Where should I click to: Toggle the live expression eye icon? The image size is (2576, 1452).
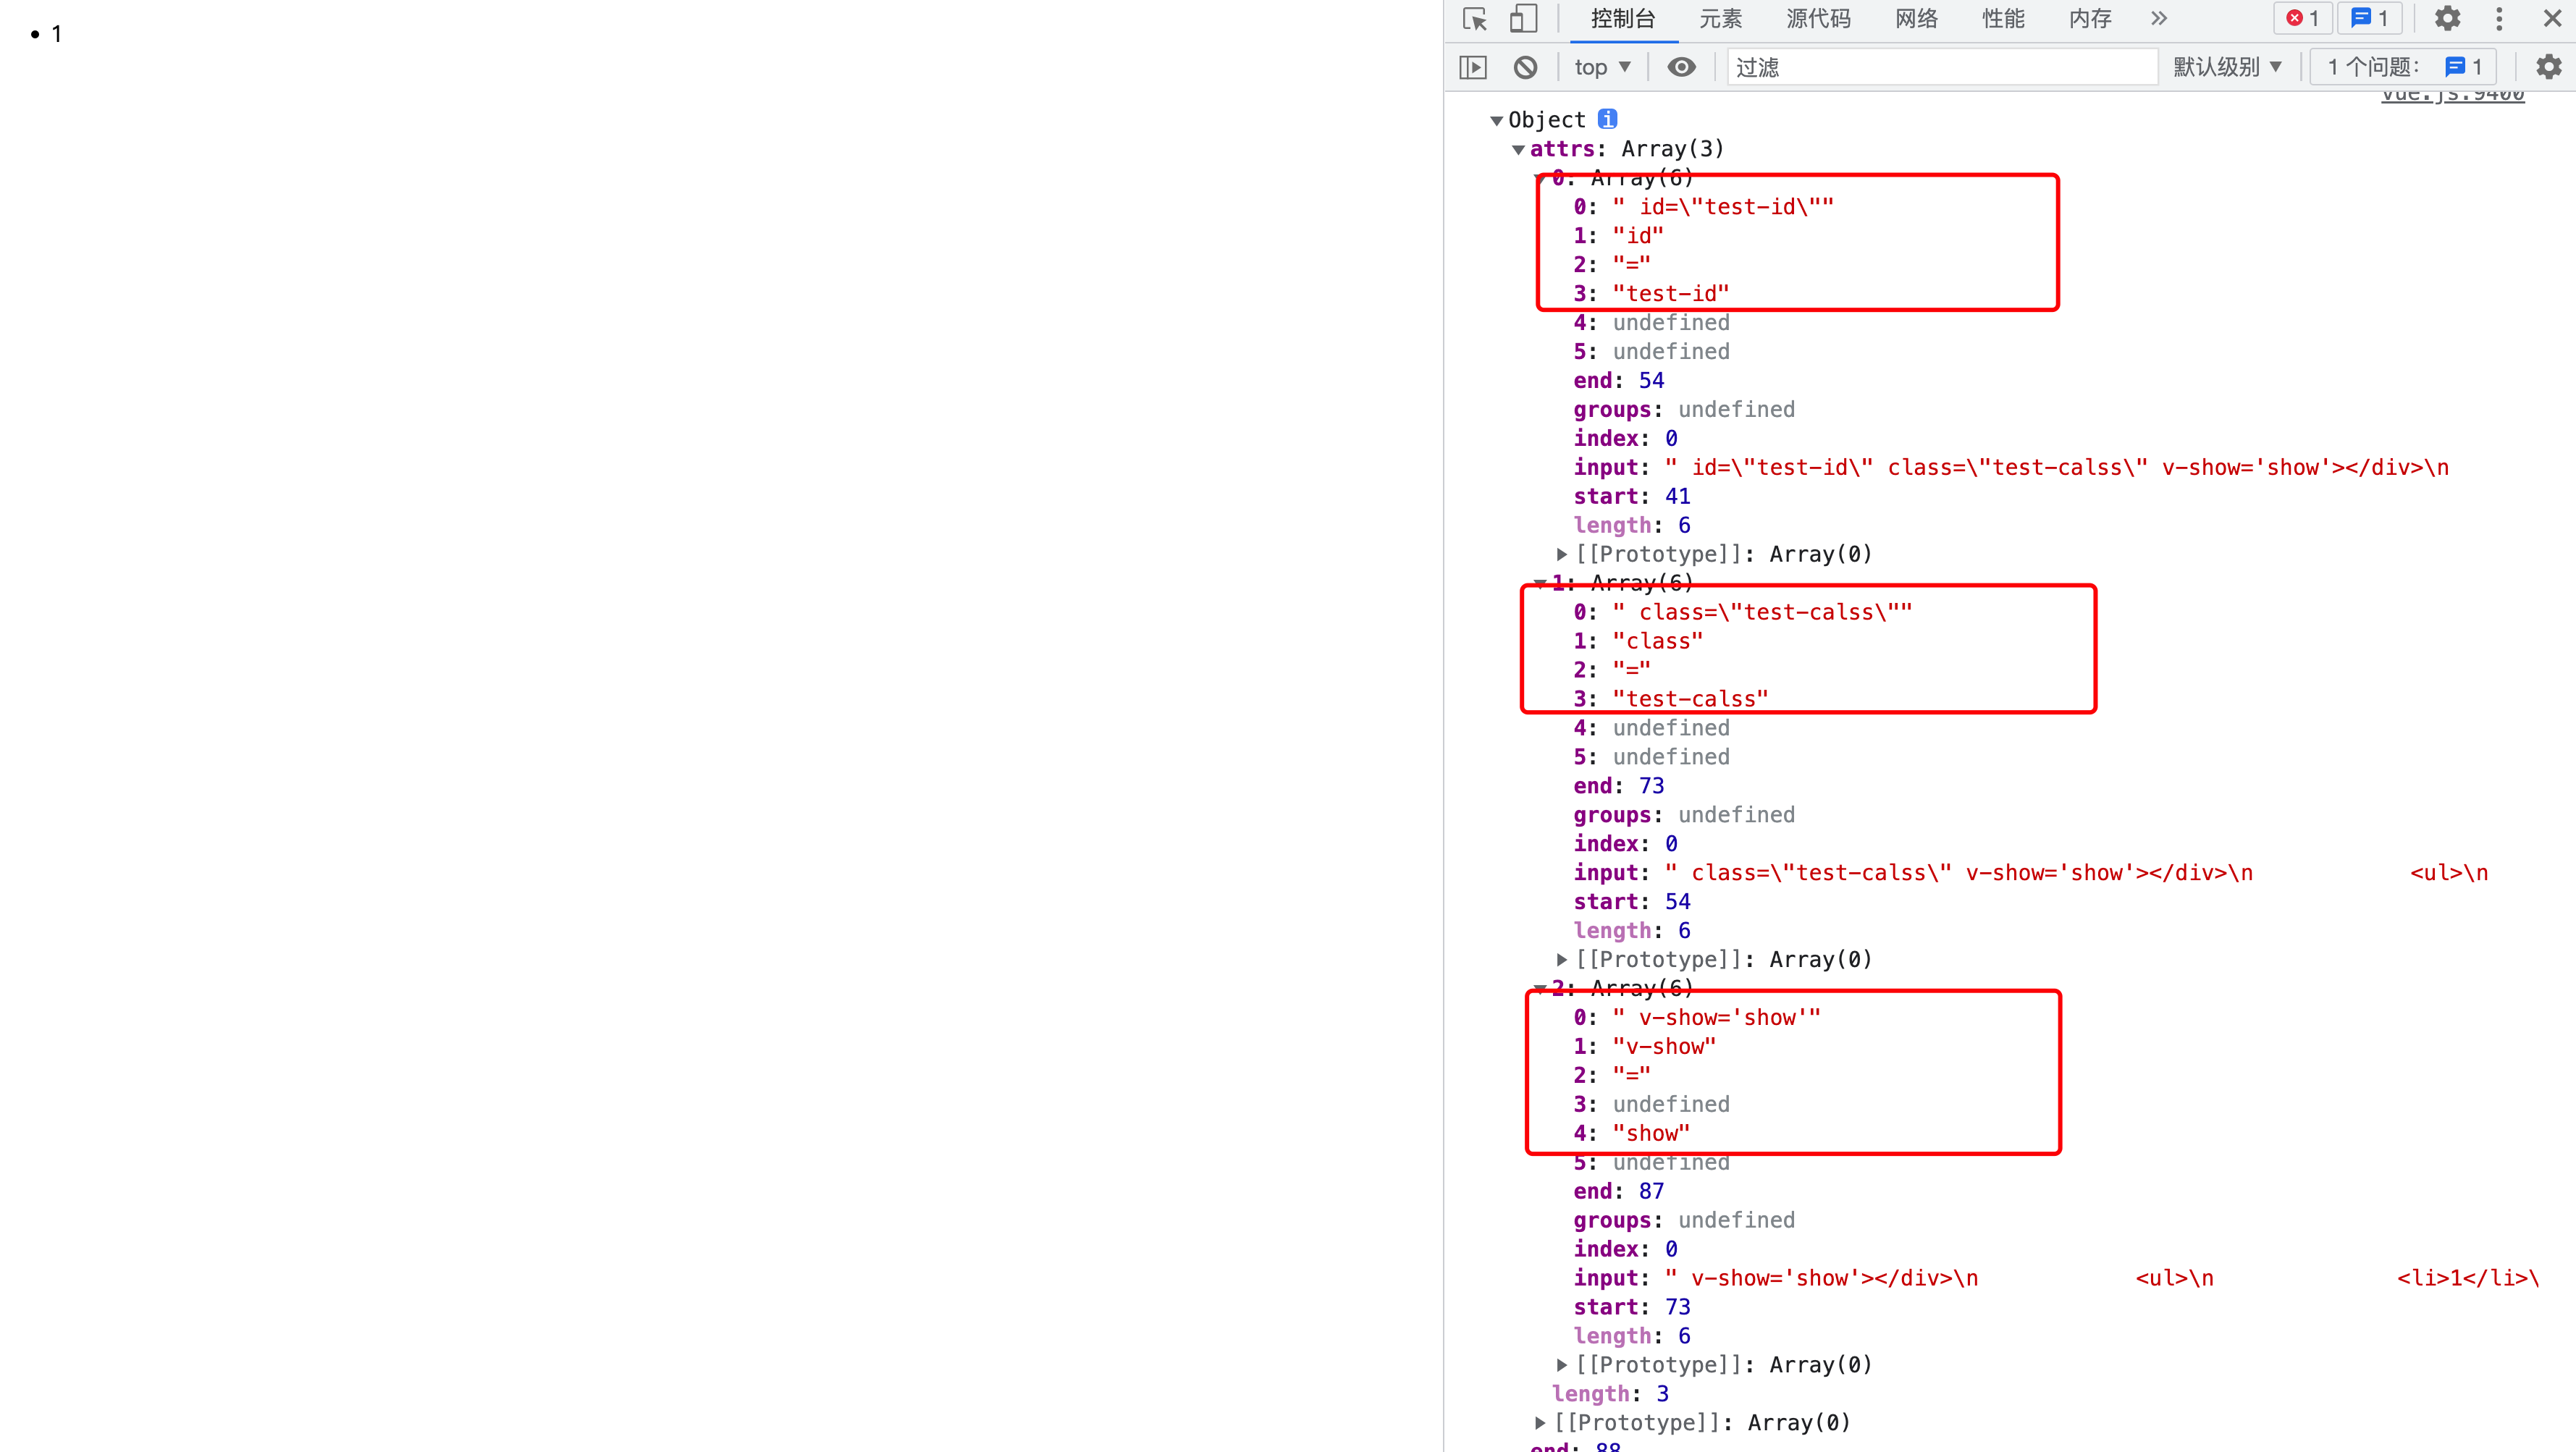pos(1682,67)
